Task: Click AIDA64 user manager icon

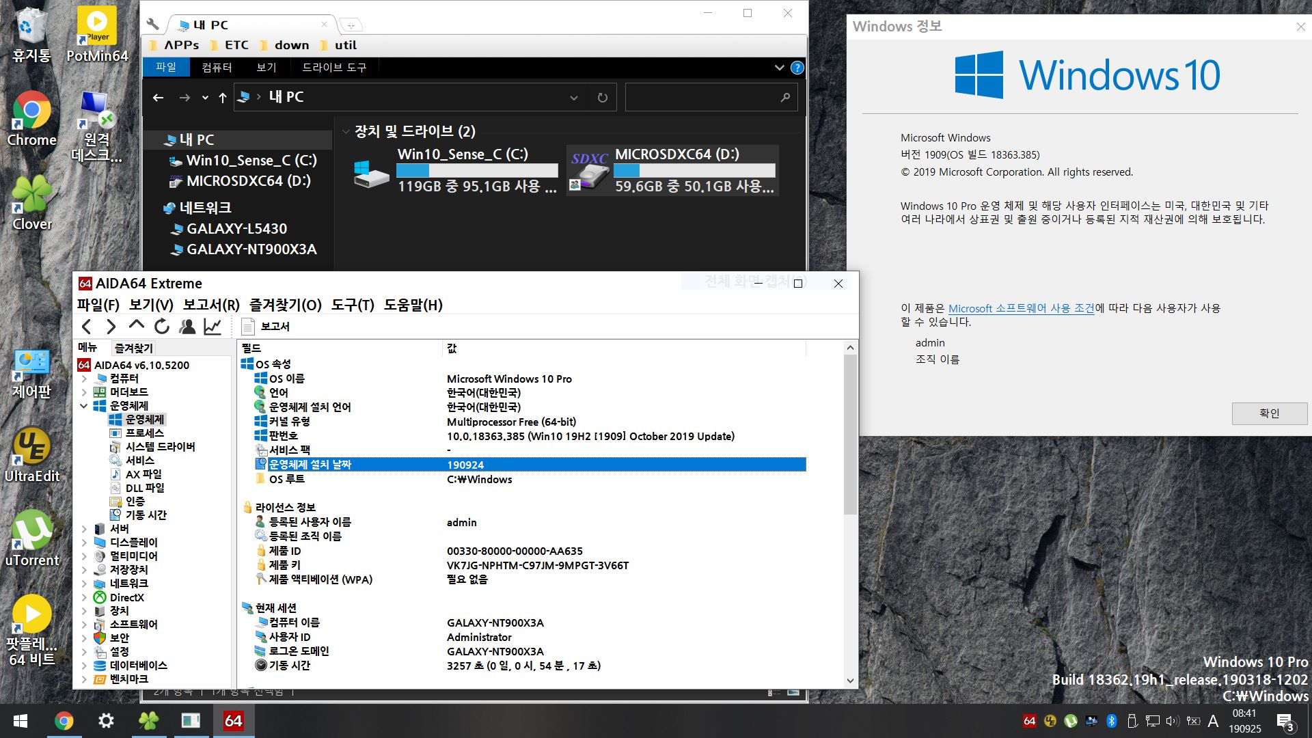Action: pyautogui.click(x=187, y=327)
